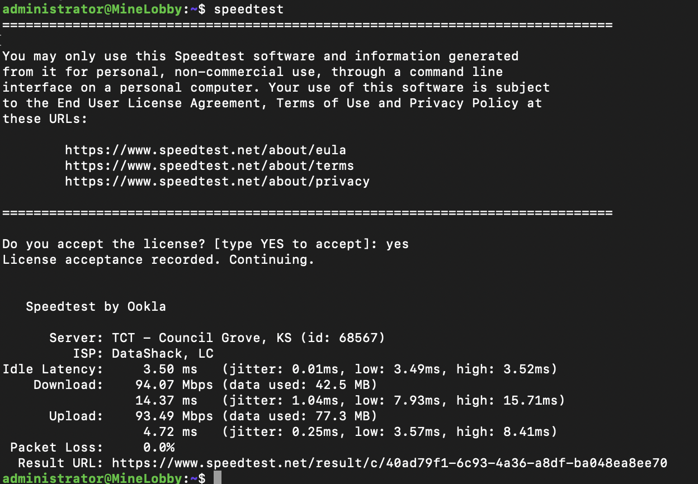Click the upload data used 77.3 MB text
The image size is (698, 484).
pos(300,416)
